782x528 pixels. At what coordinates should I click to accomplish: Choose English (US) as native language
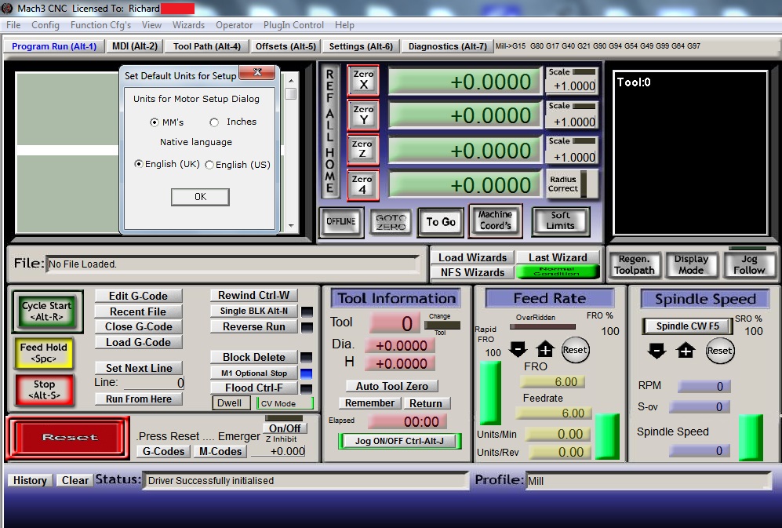pyautogui.click(x=209, y=165)
